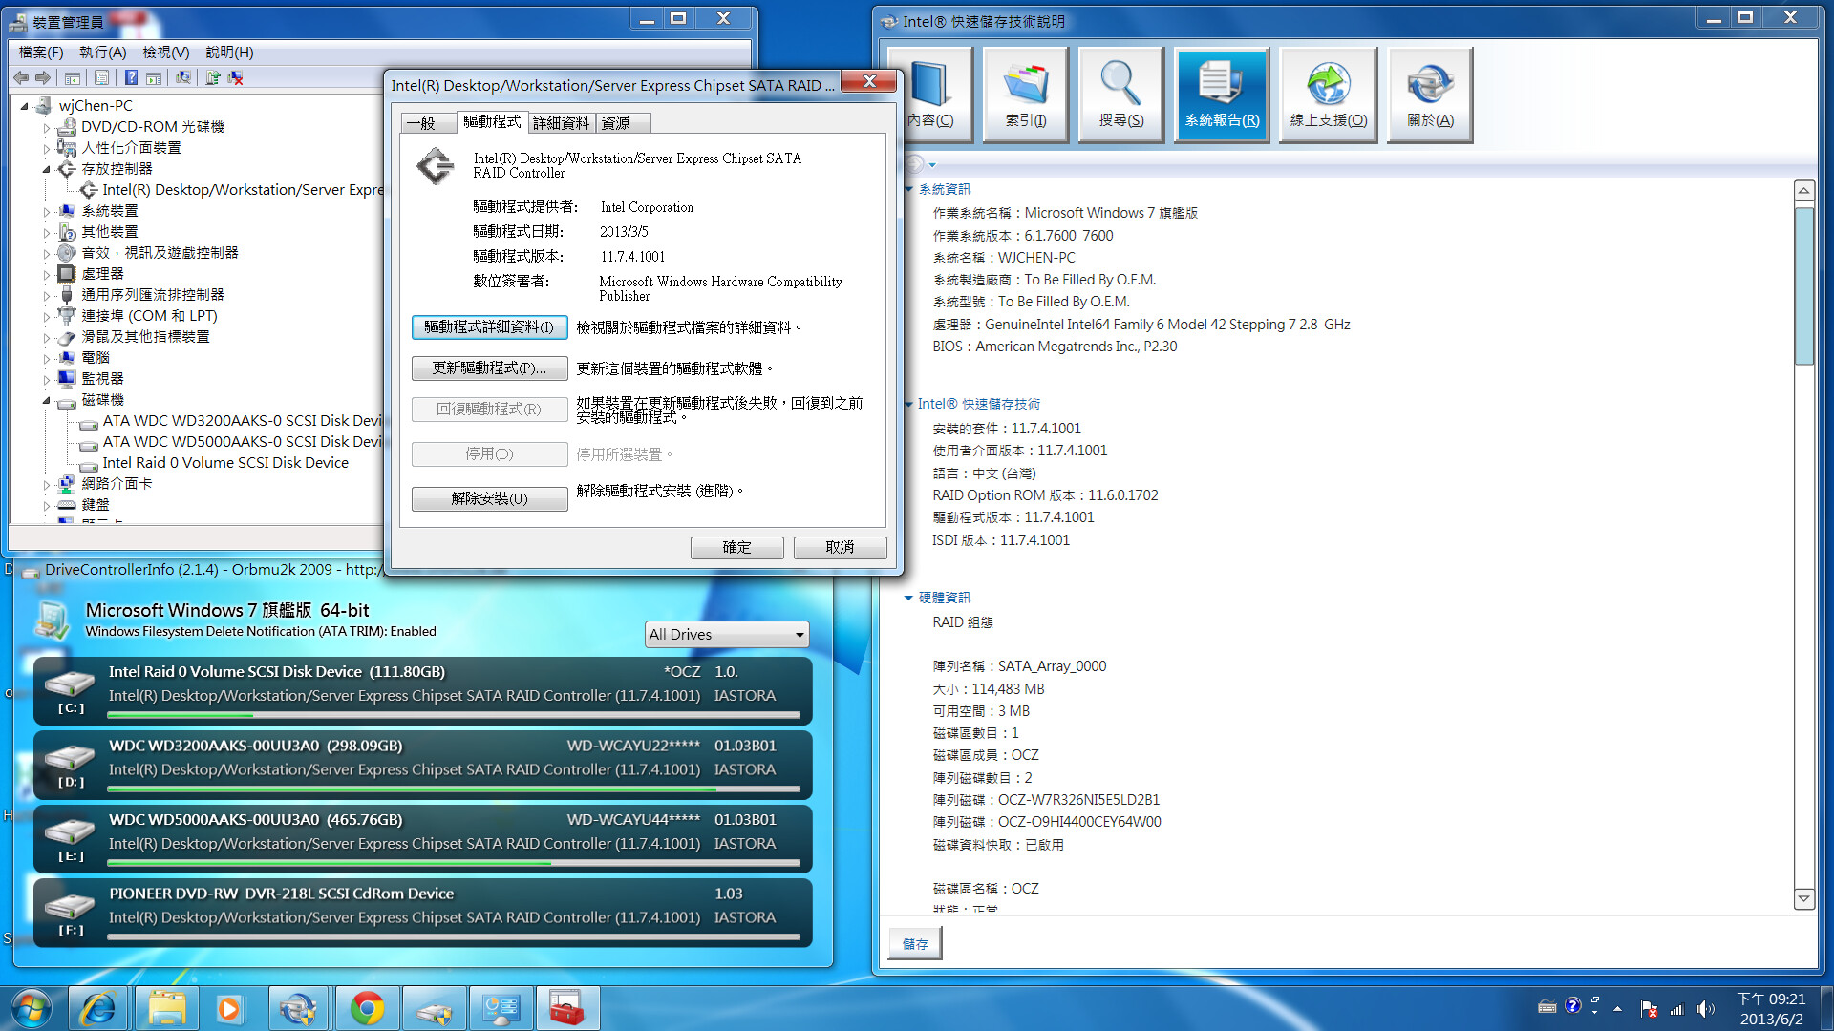The width and height of the screenshot is (1834, 1031).
Task: Click the volume speaker tray icon
Action: (1705, 1008)
